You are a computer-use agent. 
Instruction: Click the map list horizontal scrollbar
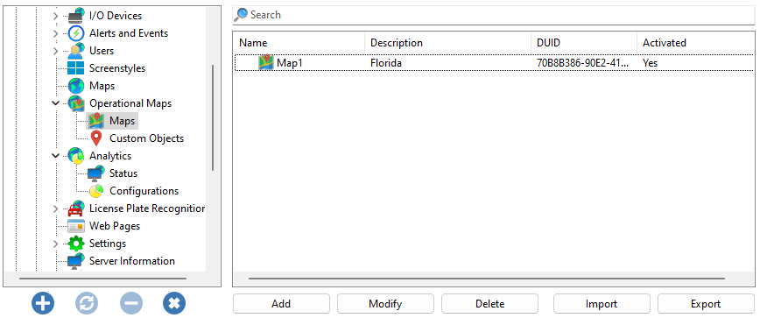click(487, 279)
